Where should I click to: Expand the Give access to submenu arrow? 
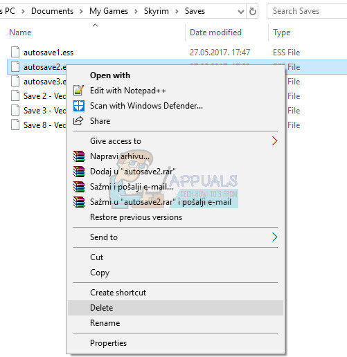click(x=274, y=141)
